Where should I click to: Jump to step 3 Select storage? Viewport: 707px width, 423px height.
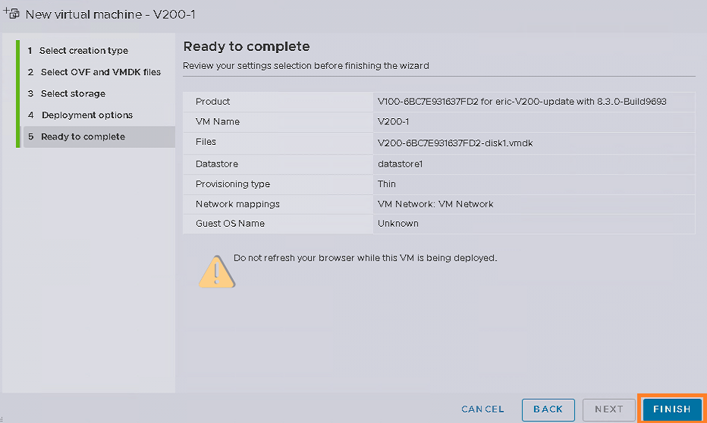pyautogui.click(x=66, y=94)
